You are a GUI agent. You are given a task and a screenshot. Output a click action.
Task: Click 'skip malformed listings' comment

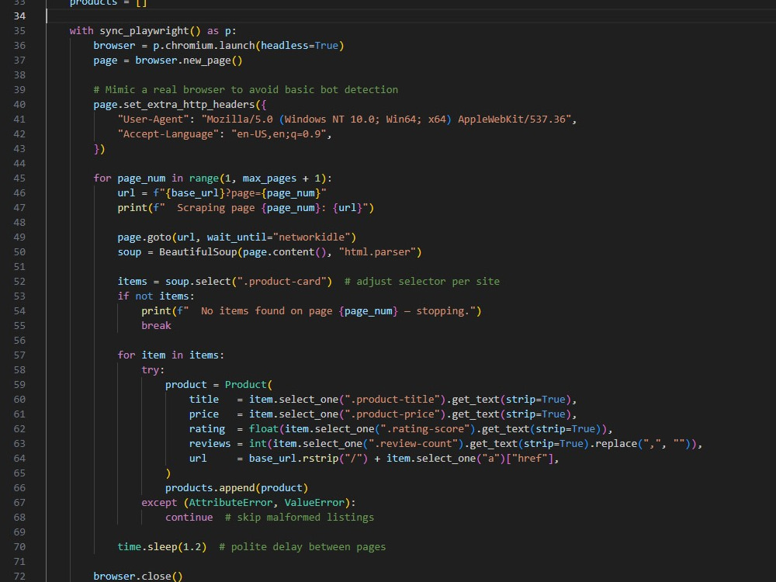pyautogui.click(x=300, y=518)
